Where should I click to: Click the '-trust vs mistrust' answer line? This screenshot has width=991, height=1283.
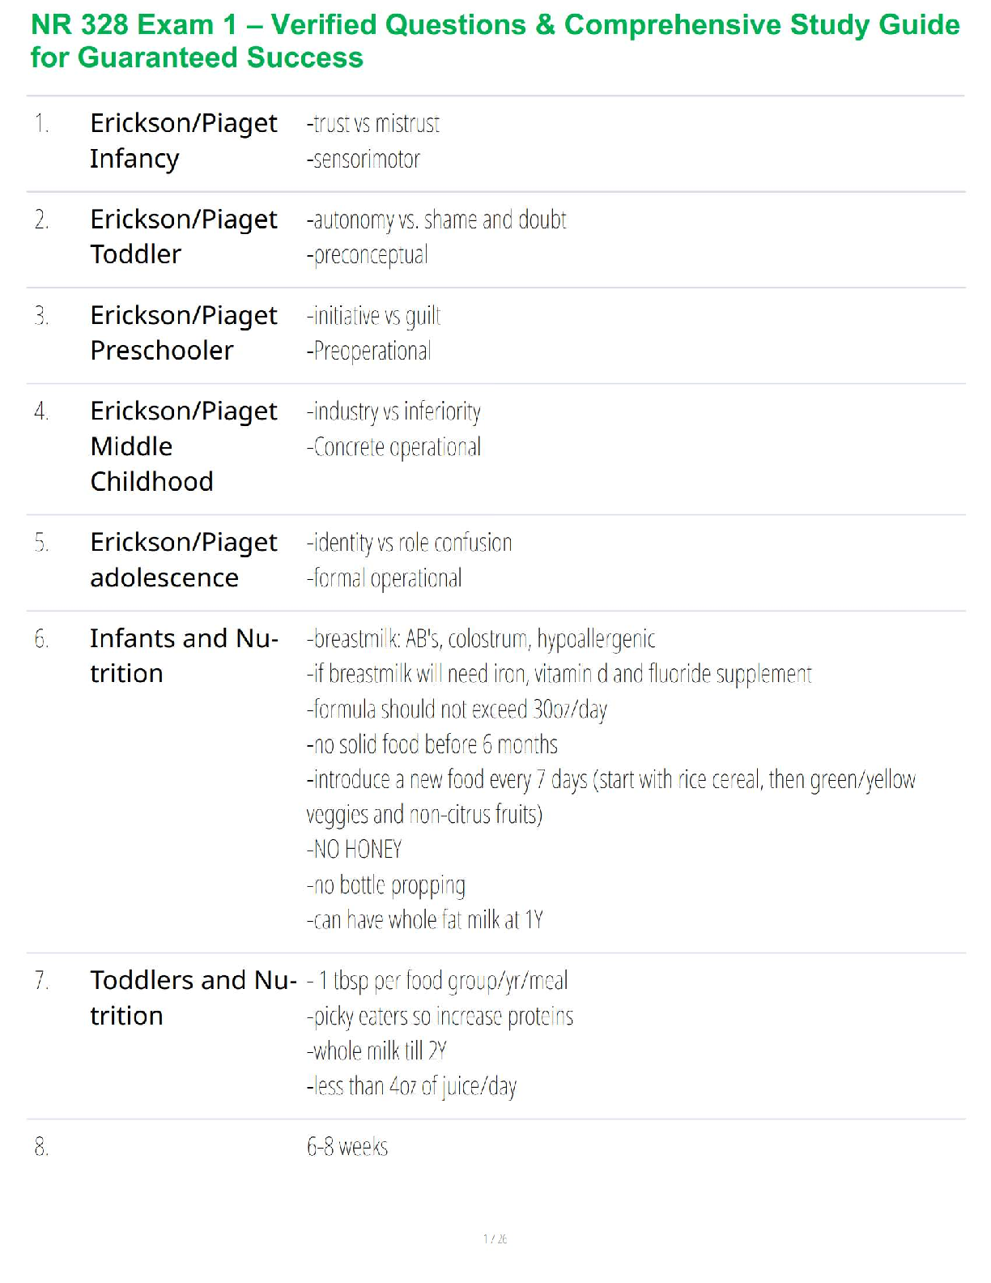373,124
